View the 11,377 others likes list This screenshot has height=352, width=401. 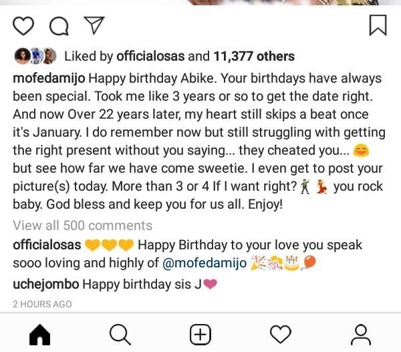coord(255,57)
